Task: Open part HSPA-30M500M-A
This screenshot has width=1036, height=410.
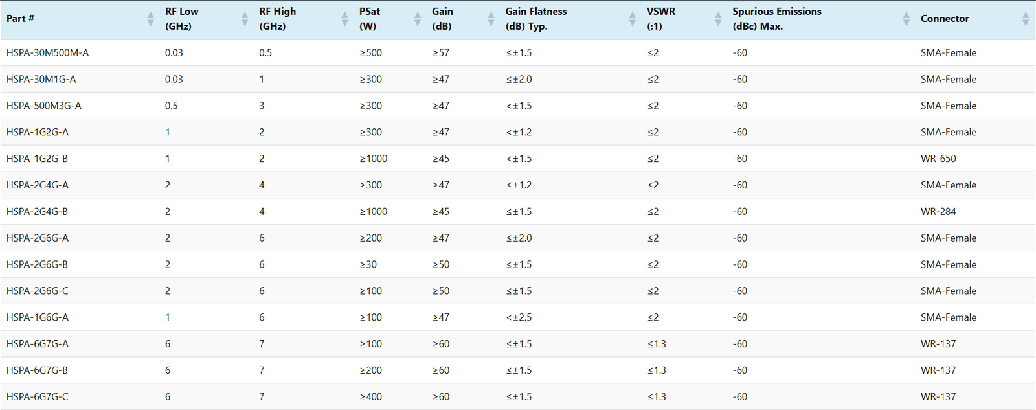Action: (47, 53)
